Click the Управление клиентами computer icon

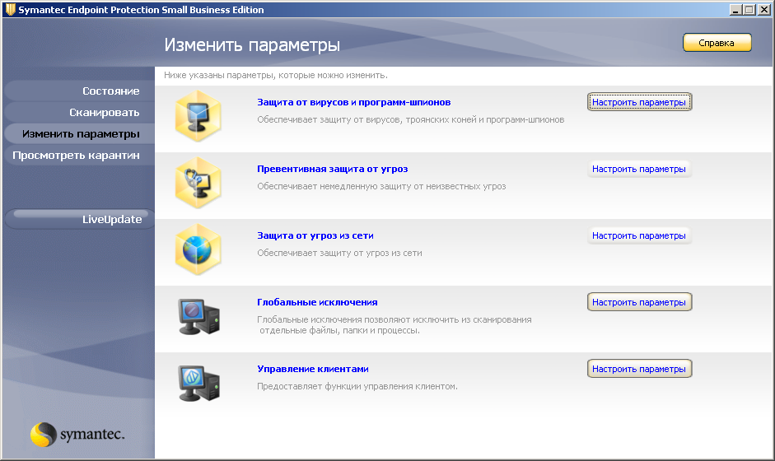[198, 384]
